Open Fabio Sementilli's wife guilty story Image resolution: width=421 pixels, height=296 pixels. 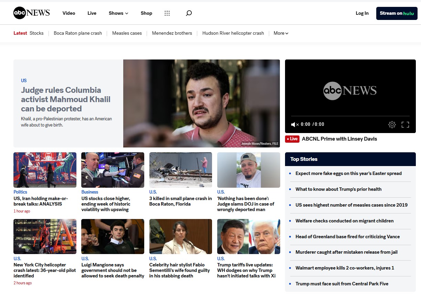point(180,270)
